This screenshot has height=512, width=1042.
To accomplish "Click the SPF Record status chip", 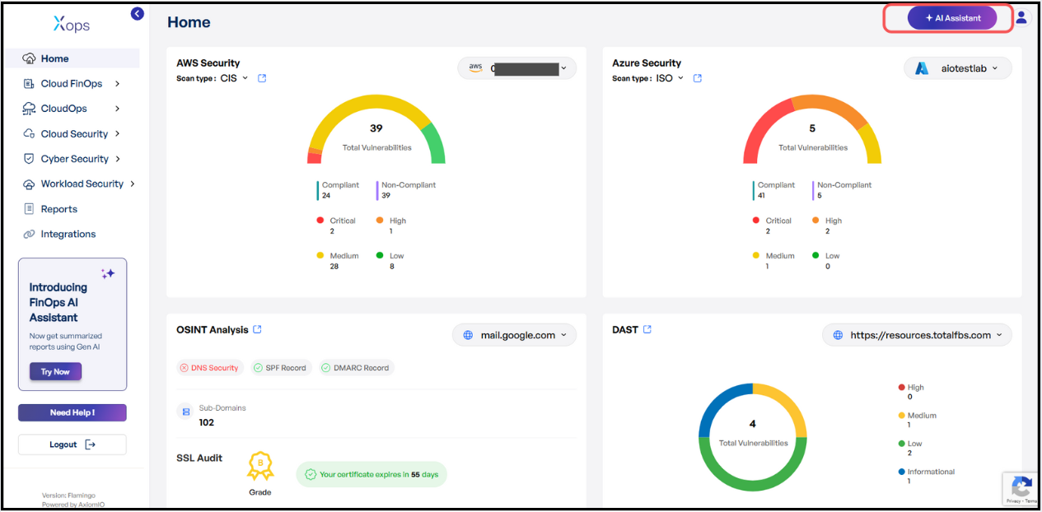I will (280, 368).
